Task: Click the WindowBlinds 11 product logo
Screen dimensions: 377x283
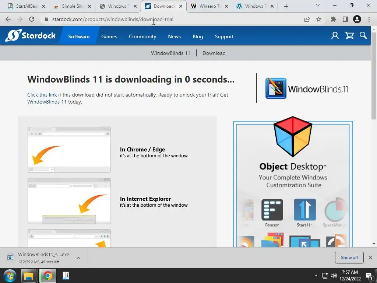Action: click(x=307, y=88)
